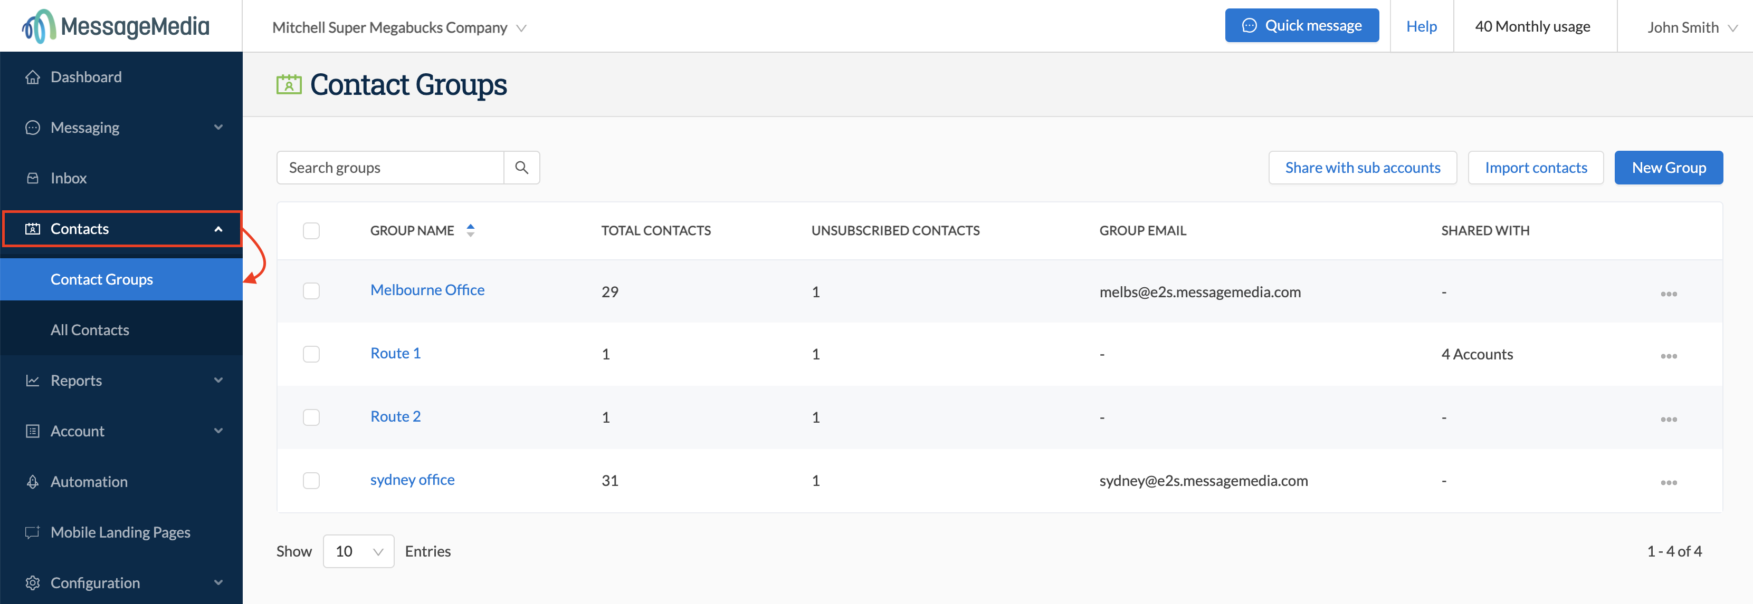Focus the Search groups field

[x=390, y=167]
